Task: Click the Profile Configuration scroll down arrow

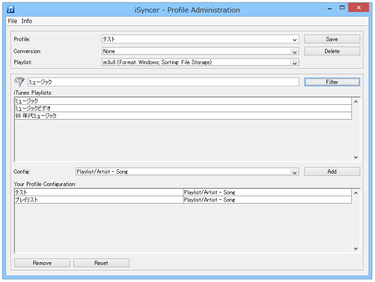Action: coord(356,249)
